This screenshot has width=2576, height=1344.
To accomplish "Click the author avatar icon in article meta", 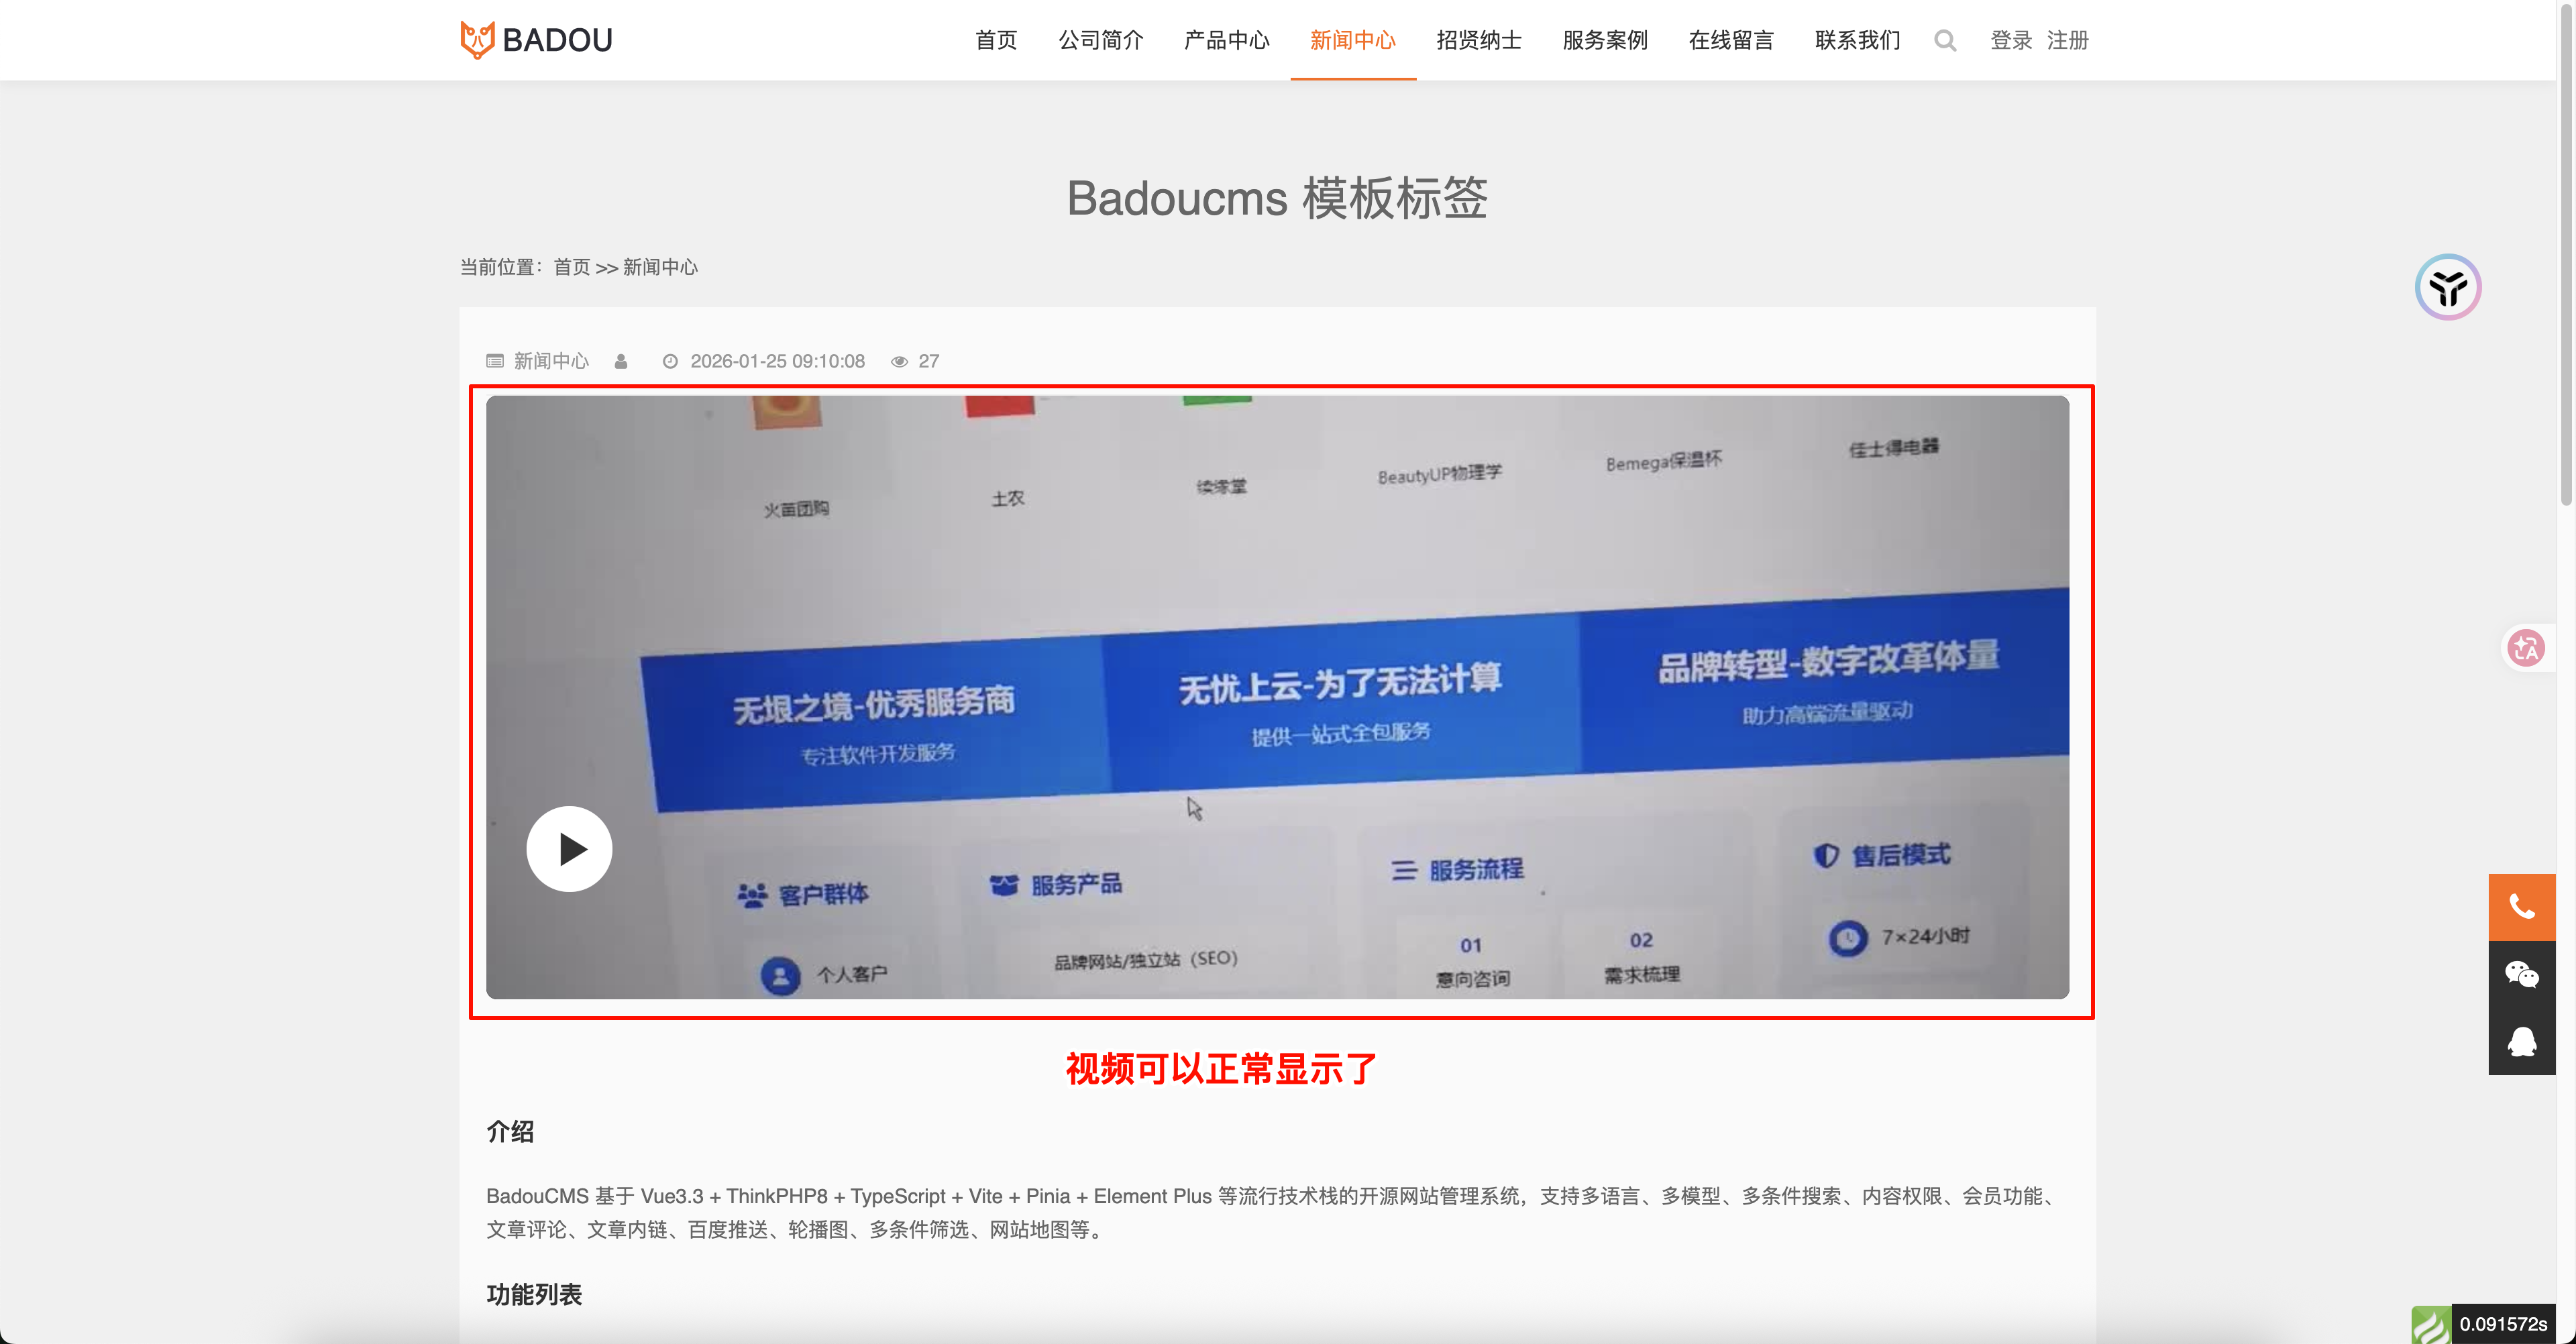I will pos(621,361).
